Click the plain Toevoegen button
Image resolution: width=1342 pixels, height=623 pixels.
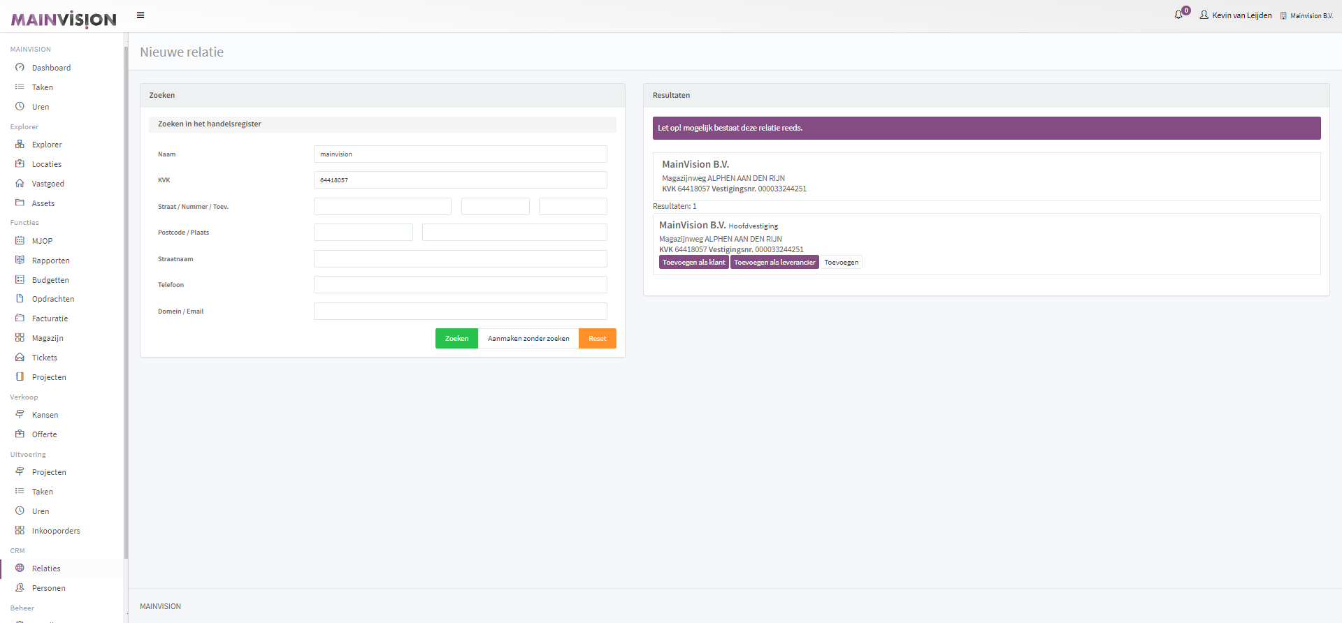(842, 263)
